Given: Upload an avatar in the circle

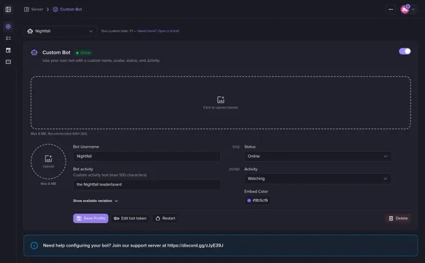Looking at the screenshot, I should (x=48, y=162).
